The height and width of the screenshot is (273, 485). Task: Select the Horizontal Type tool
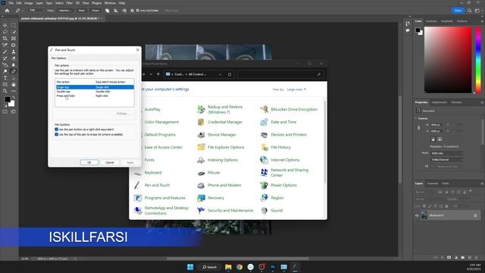coord(5,78)
